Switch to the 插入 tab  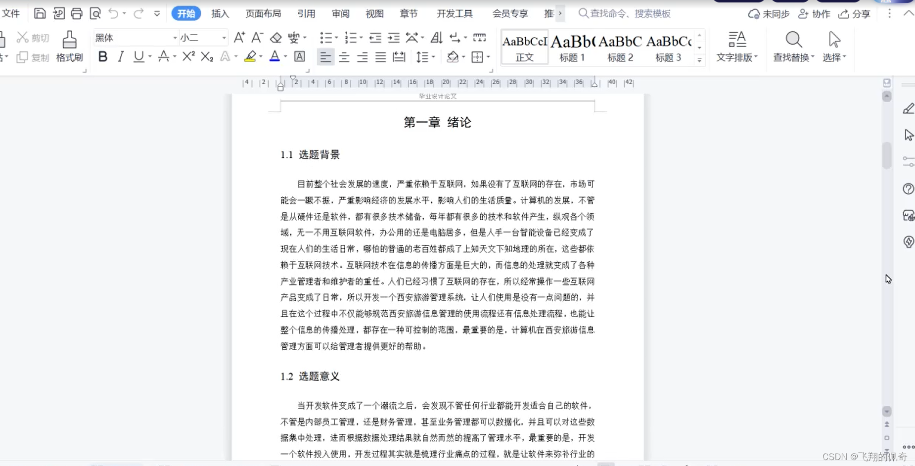tap(220, 13)
